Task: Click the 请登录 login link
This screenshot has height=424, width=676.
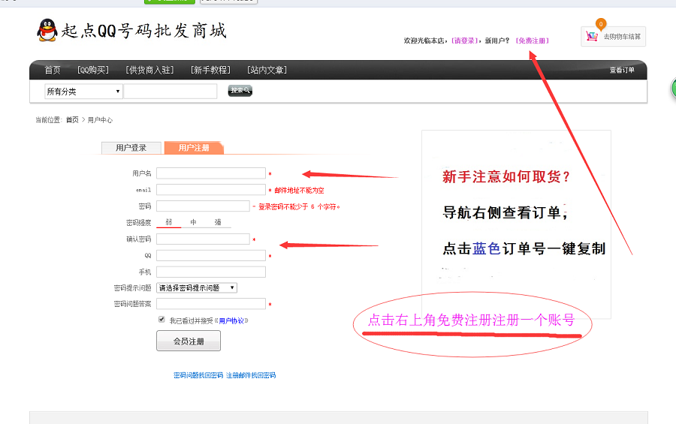Action: (464, 41)
